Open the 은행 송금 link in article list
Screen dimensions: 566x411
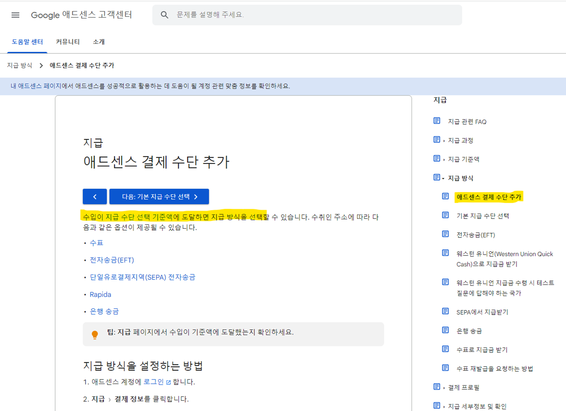tap(105, 312)
